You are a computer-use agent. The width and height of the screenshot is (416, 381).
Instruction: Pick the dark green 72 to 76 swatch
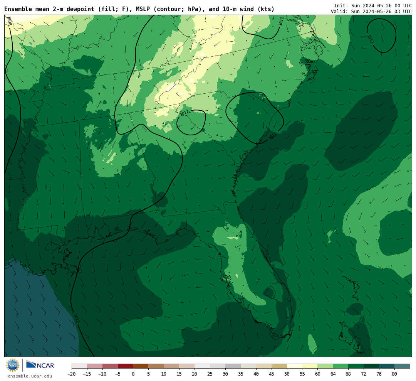pyautogui.click(x=372, y=366)
